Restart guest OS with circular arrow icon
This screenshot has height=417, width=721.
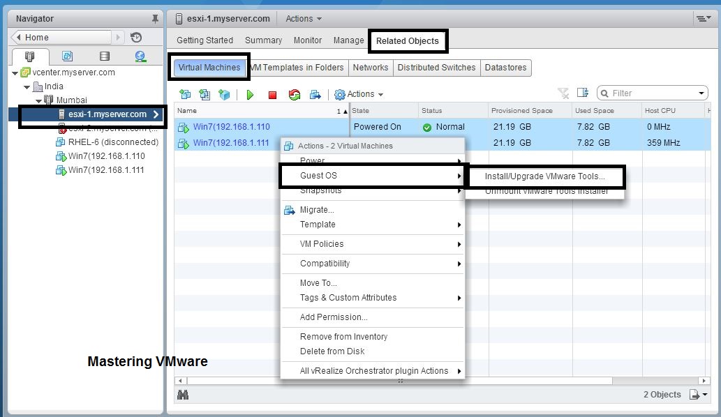point(295,95)
